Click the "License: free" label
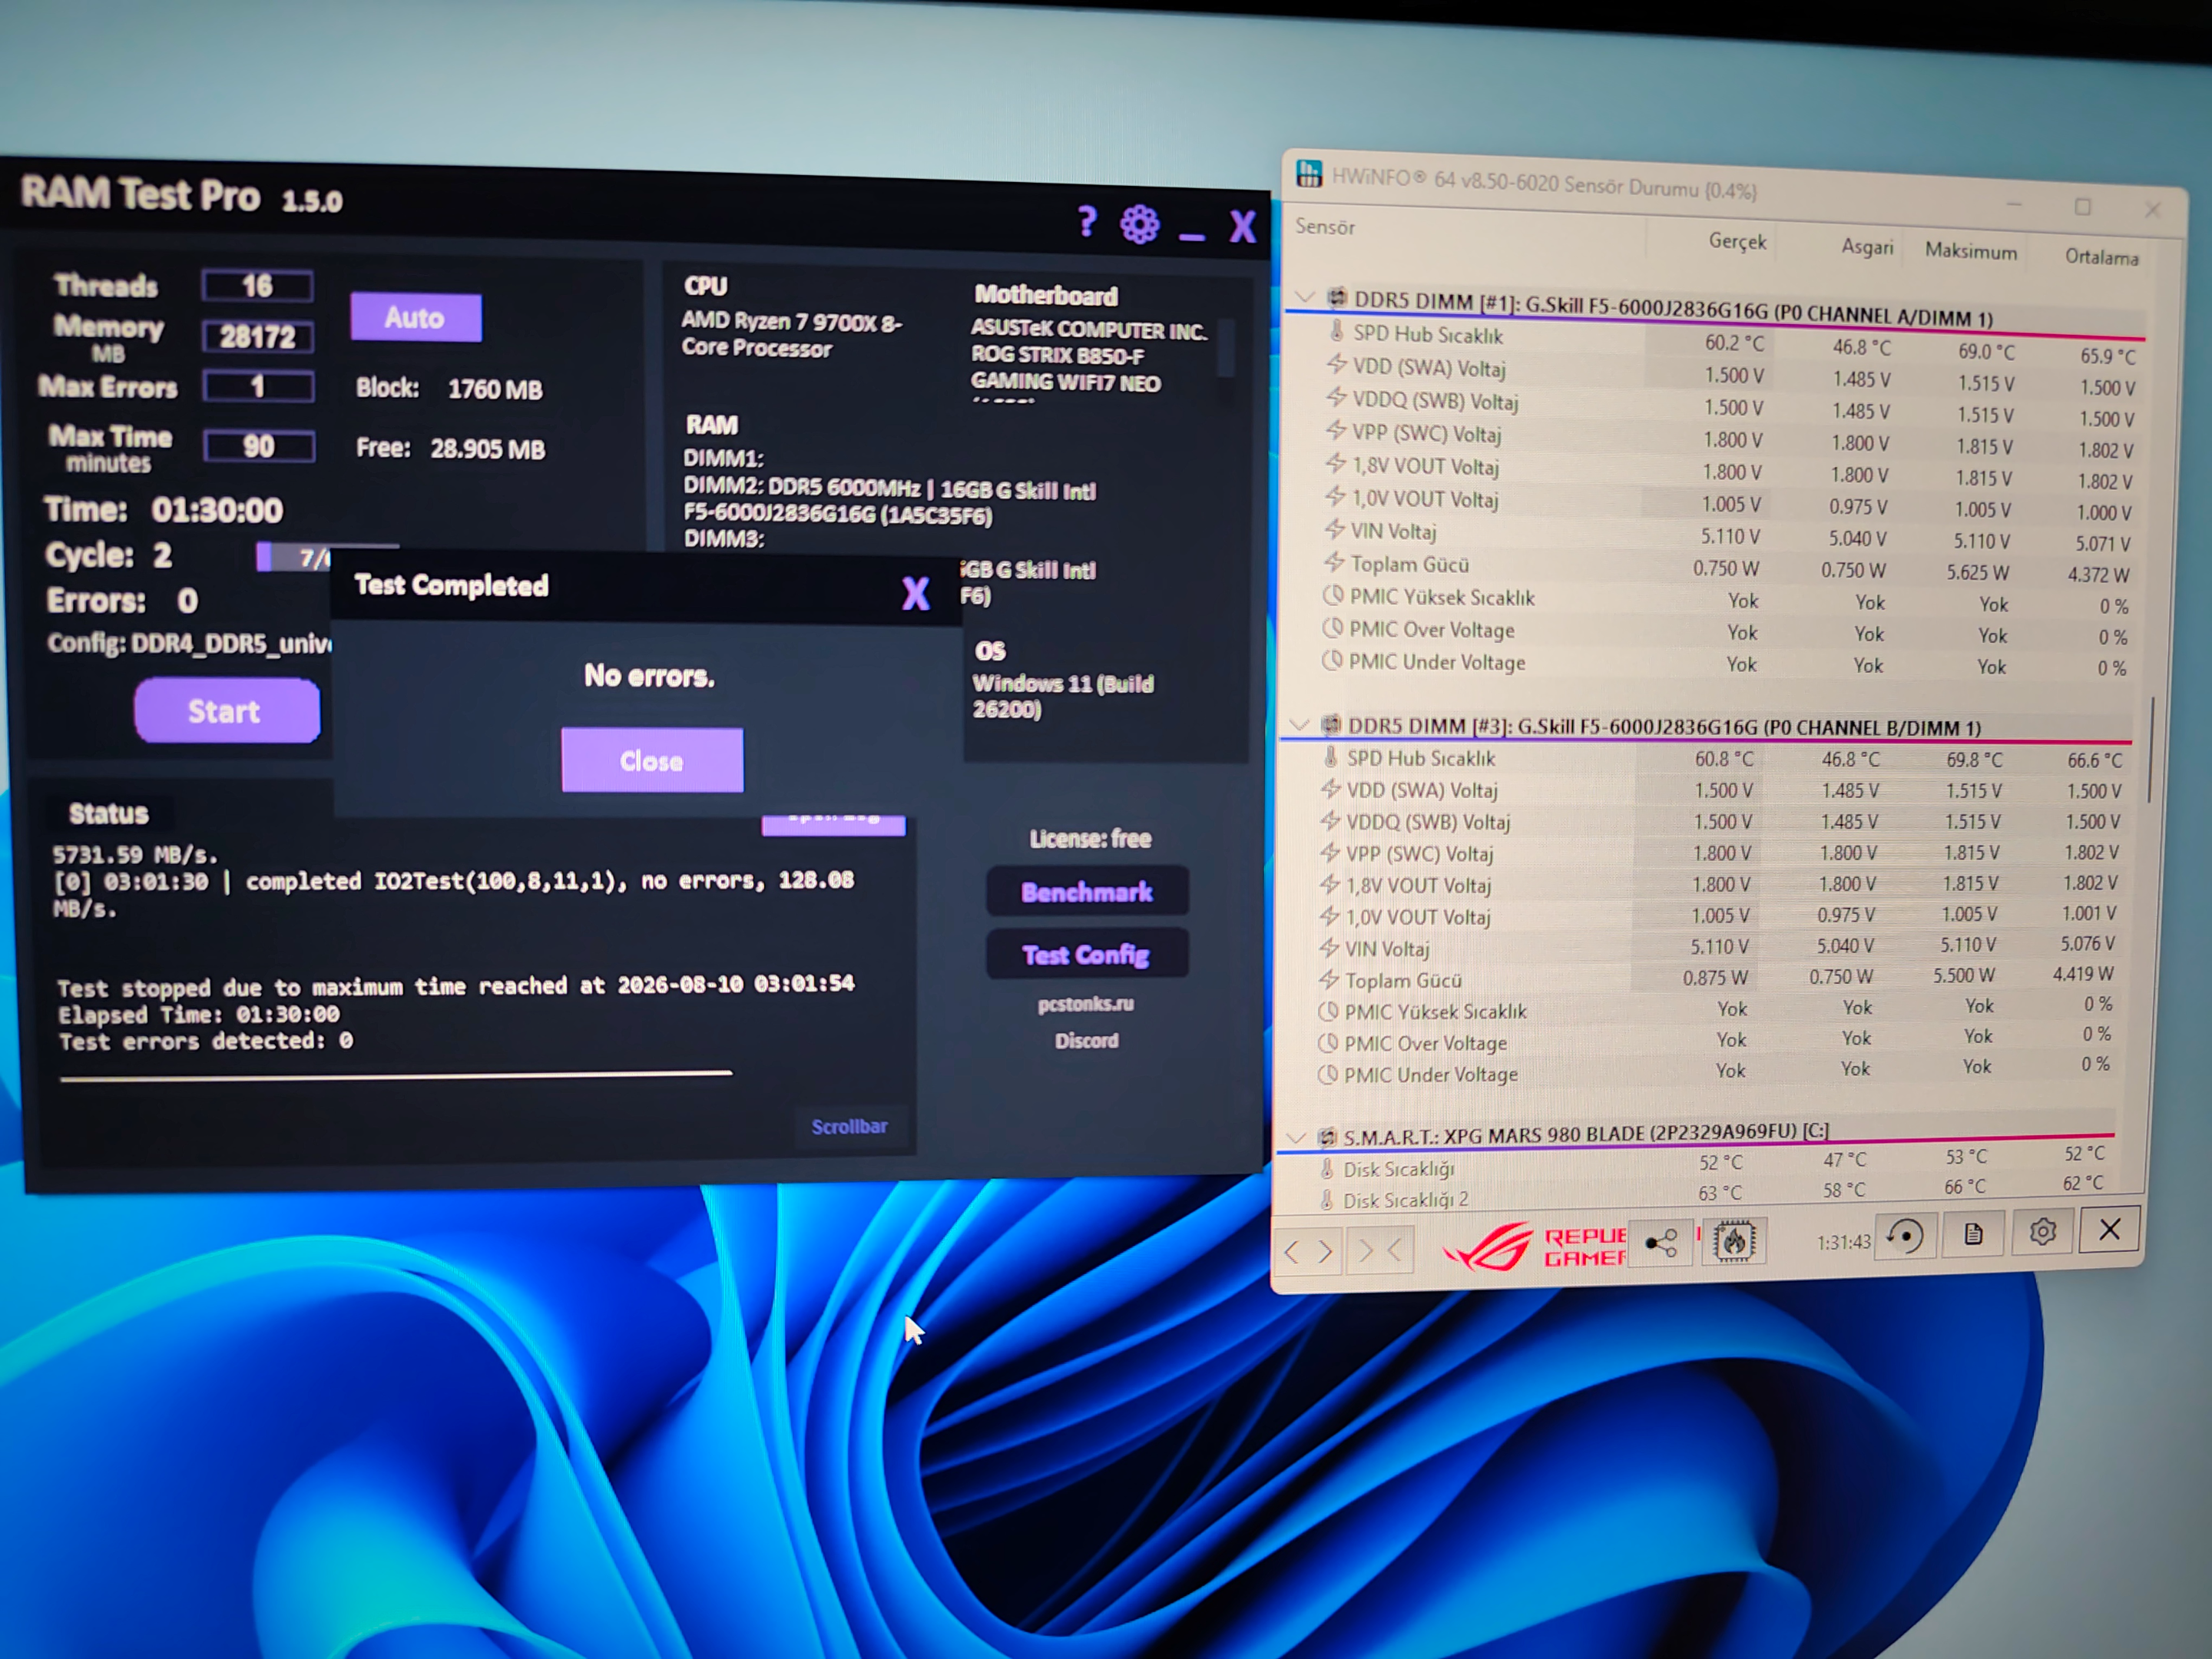Screen dimensions: 2212x1659 point(1089,838)
